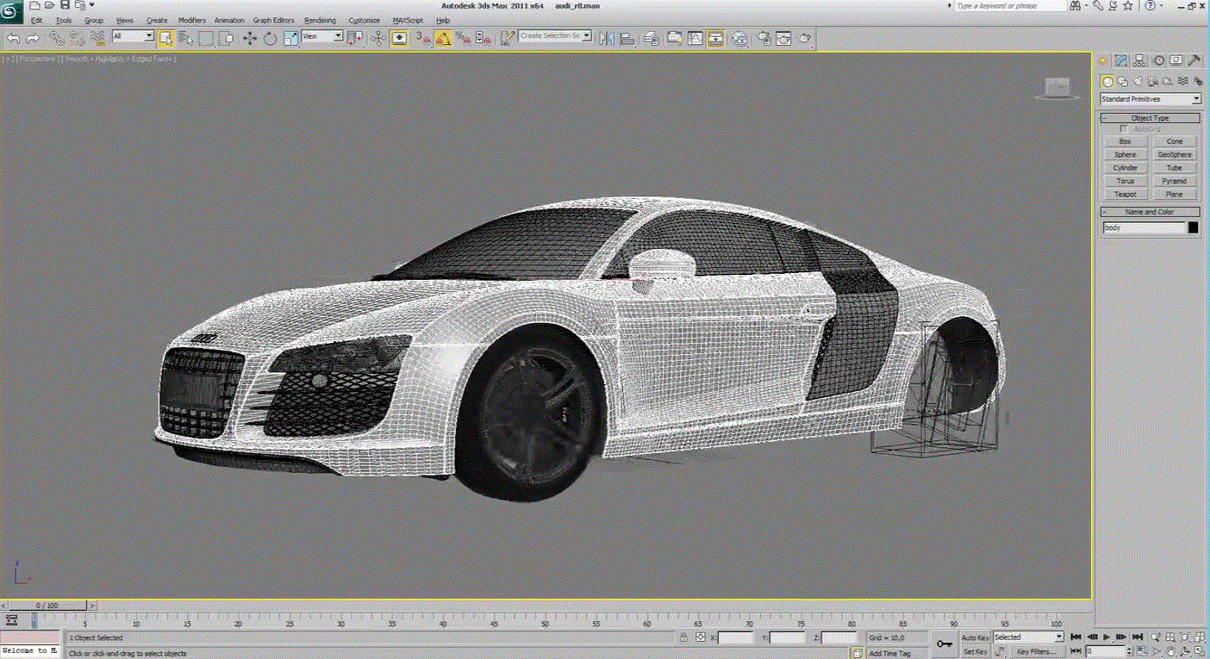This screenshot has height=659, width=1210.
Task: Open the Layer Manager
Action: (652, 38)
